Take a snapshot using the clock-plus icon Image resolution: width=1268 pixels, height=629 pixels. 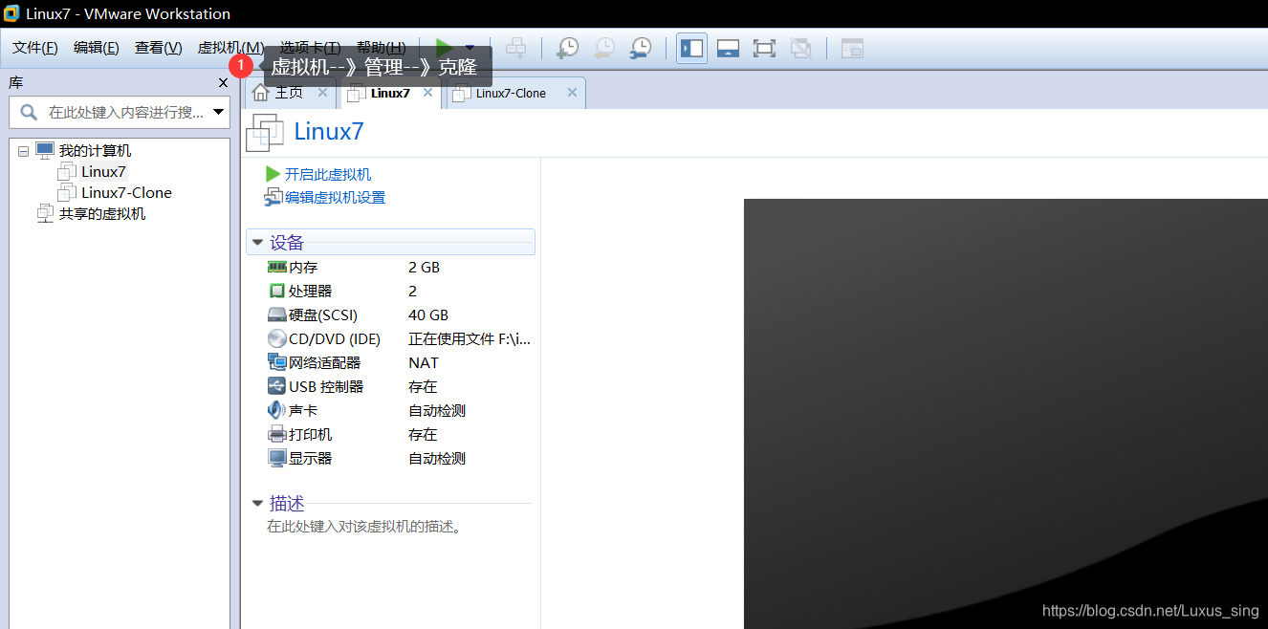[x=568, y=48]
